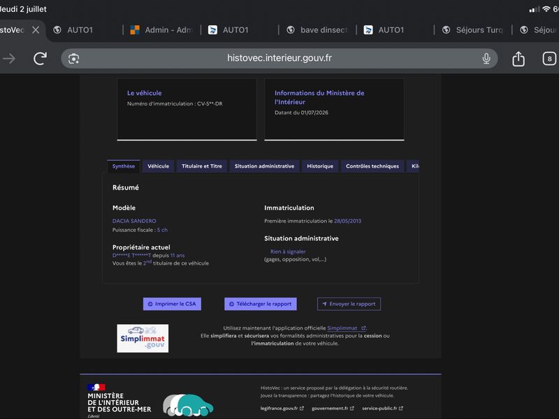The image size is (559, 419).
Task: Tap the microphone dictation icon
Action: pyautogui.click(x=486, y=59)
